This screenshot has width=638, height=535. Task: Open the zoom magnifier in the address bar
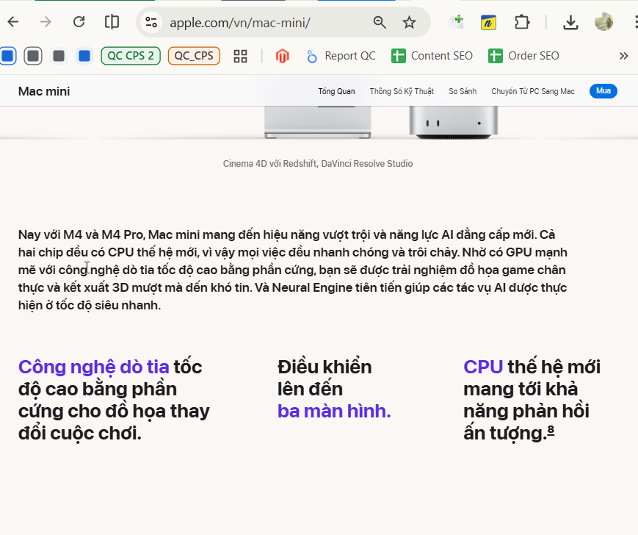click(x=380, y=22)
